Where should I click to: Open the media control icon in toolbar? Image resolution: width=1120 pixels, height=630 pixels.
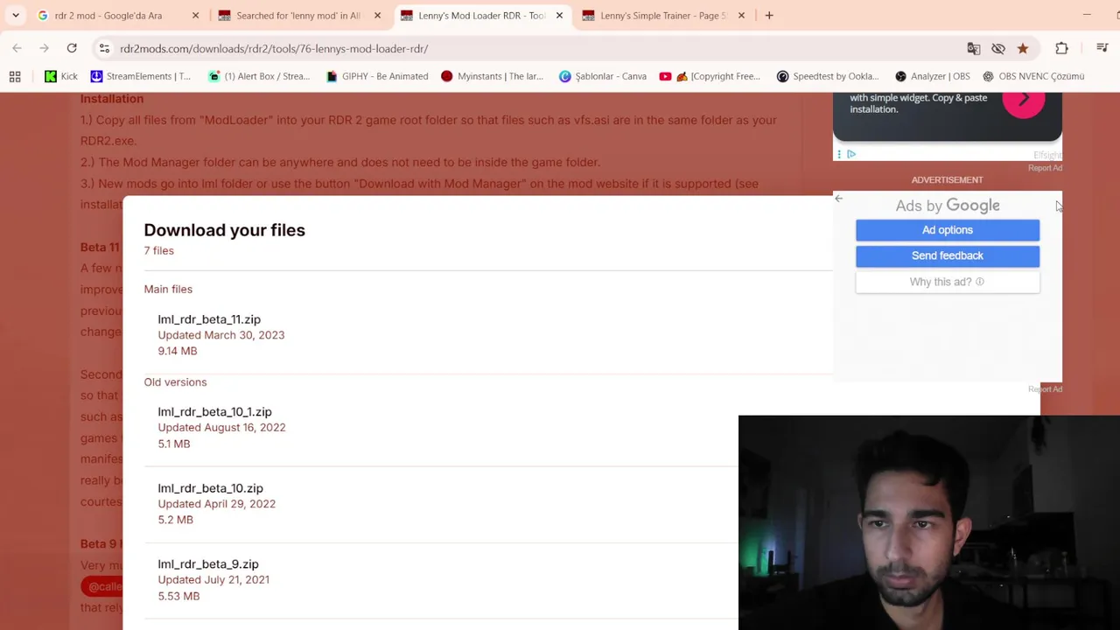click(x=1102, y=48)
